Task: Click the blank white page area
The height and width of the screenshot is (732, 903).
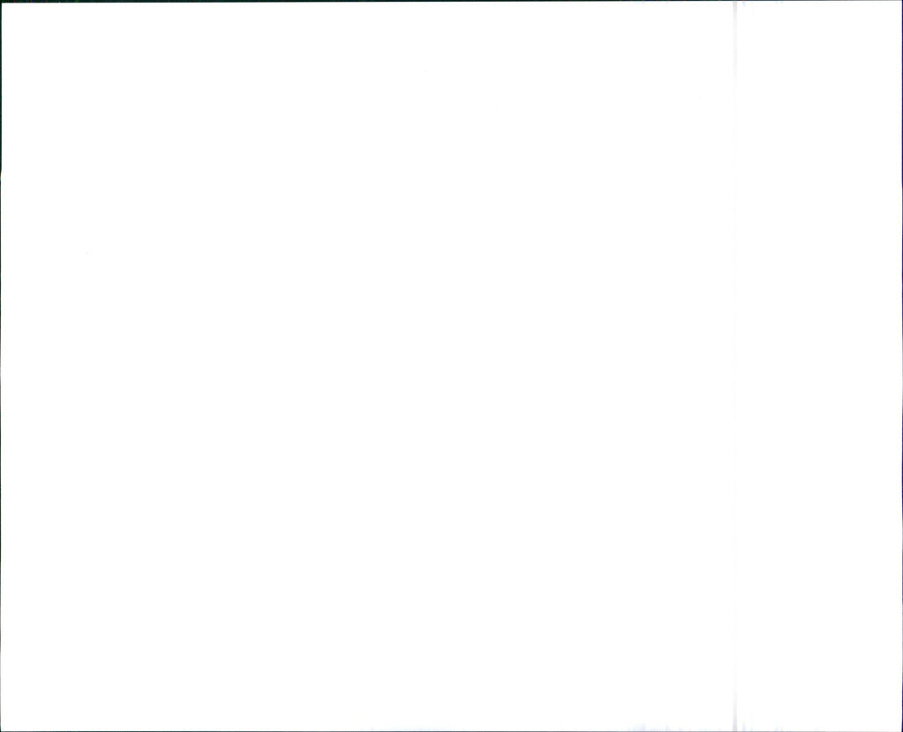Action: [x=368, y=366]
